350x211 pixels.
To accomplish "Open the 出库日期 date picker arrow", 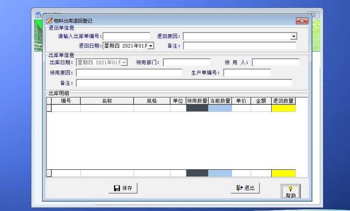I will (x=124, y=62).
